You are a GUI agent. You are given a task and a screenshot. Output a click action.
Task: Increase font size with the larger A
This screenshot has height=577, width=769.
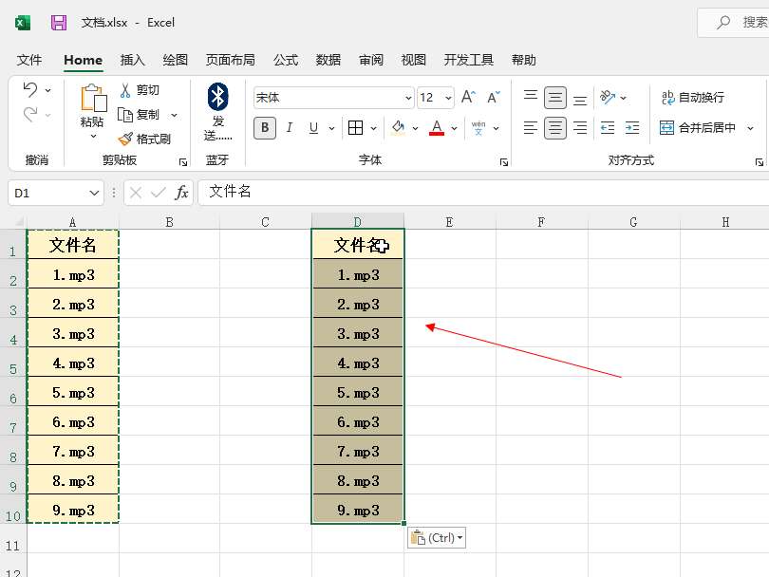pos(468,97)
